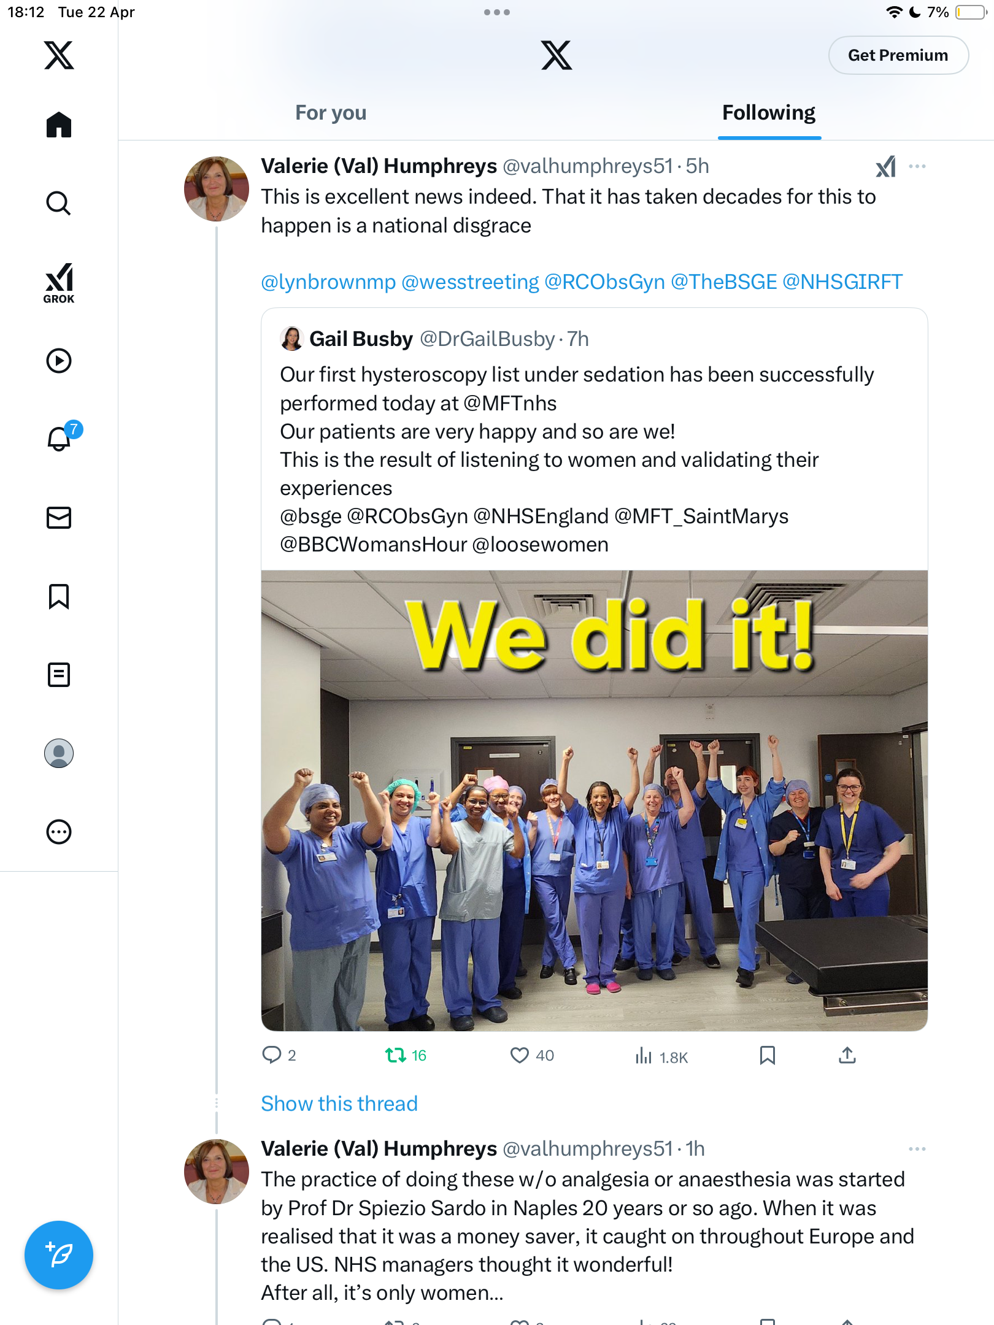Open the search magnifier in sidebar
The height and width of the screenshot is (1325, 994).
(x=59, y=203)
